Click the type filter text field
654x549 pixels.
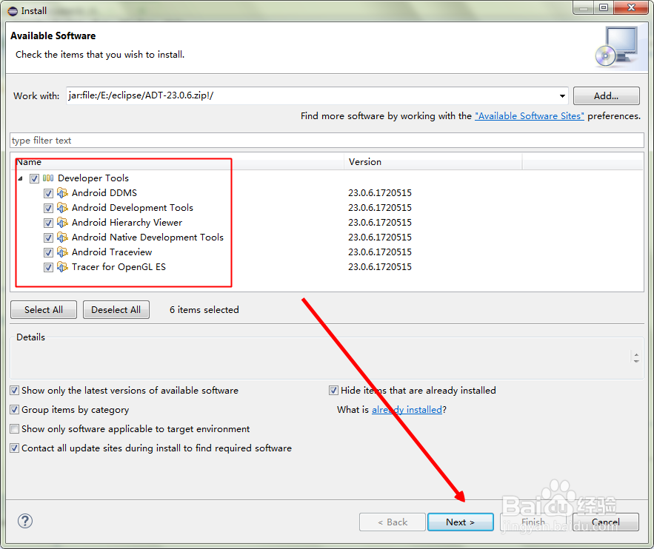(x=327, y=141)
